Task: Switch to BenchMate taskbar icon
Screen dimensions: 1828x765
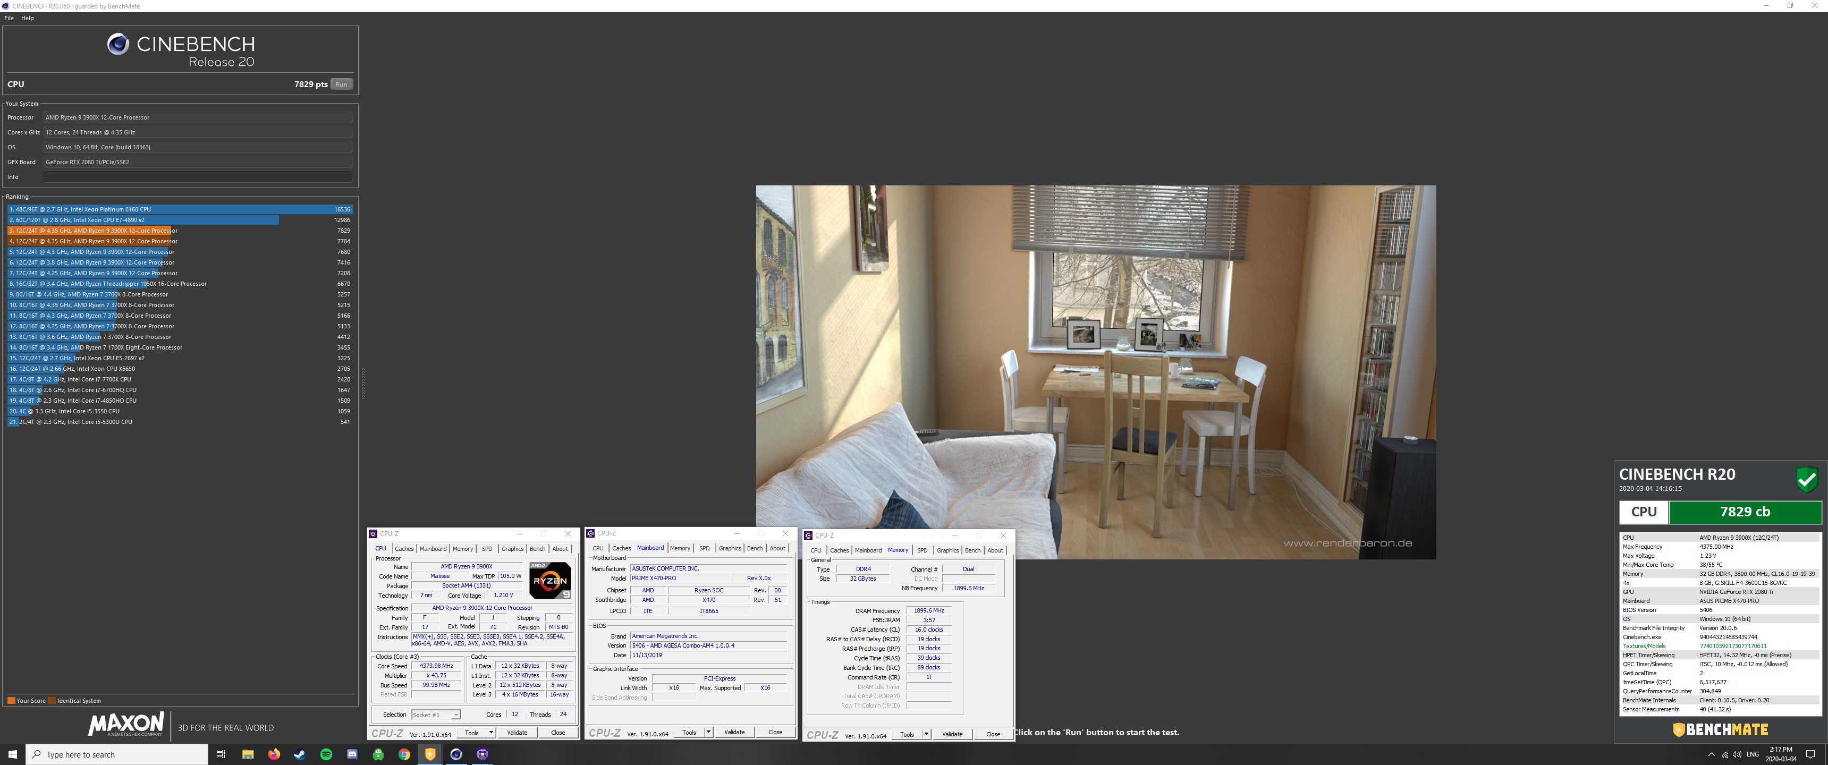Action: pyautogui.click(x=430, y=754)
